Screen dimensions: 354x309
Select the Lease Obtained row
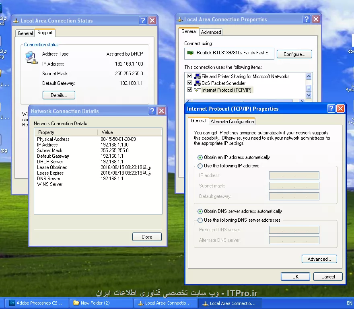[x=98, y=167]
